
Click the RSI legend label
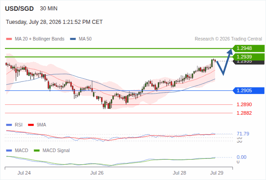coord(18,125)
